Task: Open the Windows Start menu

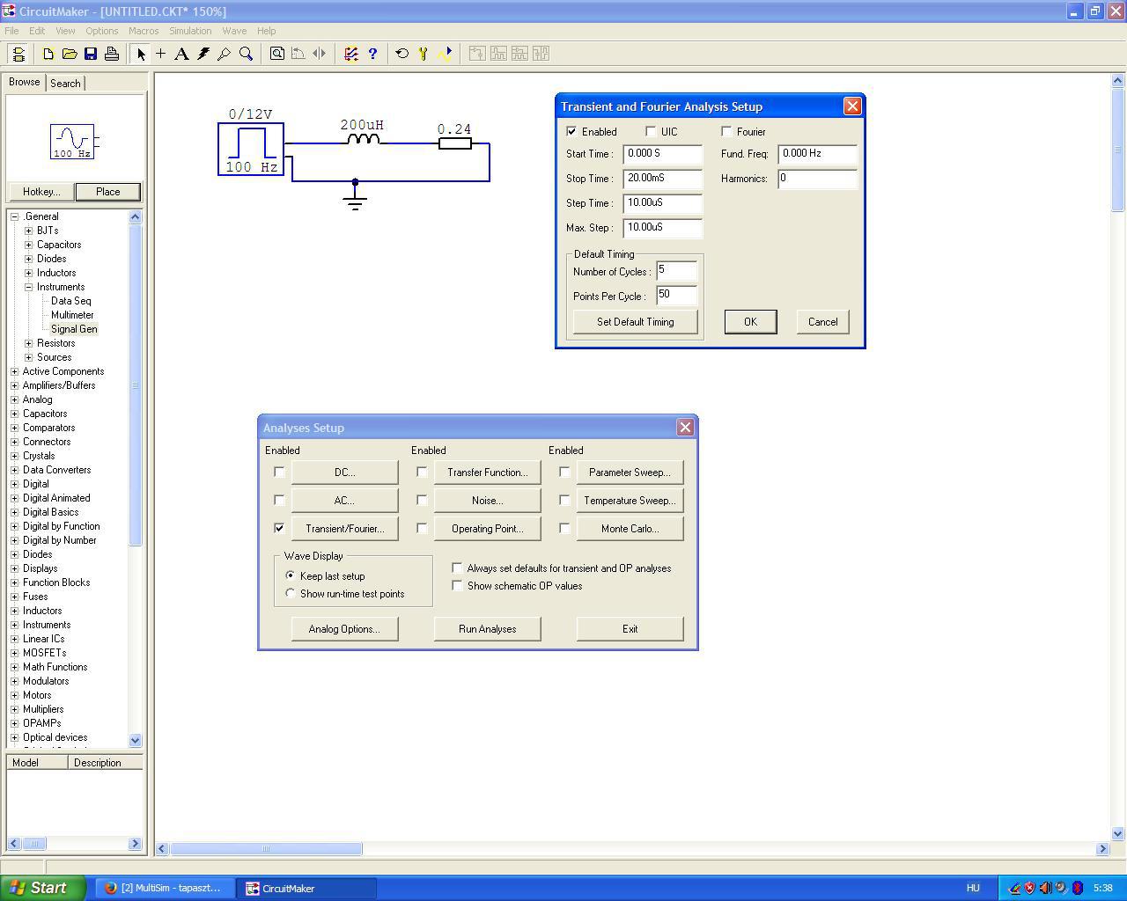Action: tap(42, 888)
